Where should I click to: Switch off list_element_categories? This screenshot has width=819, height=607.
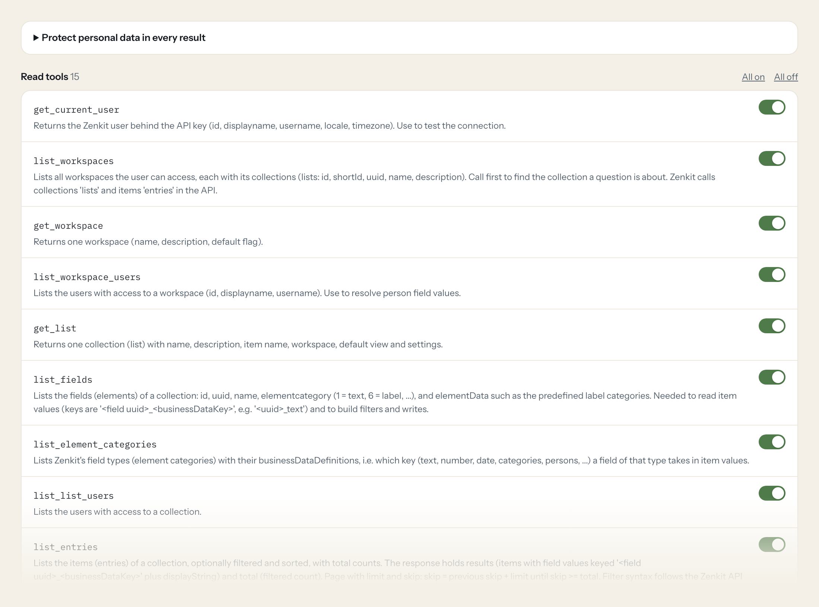(772, 442)
